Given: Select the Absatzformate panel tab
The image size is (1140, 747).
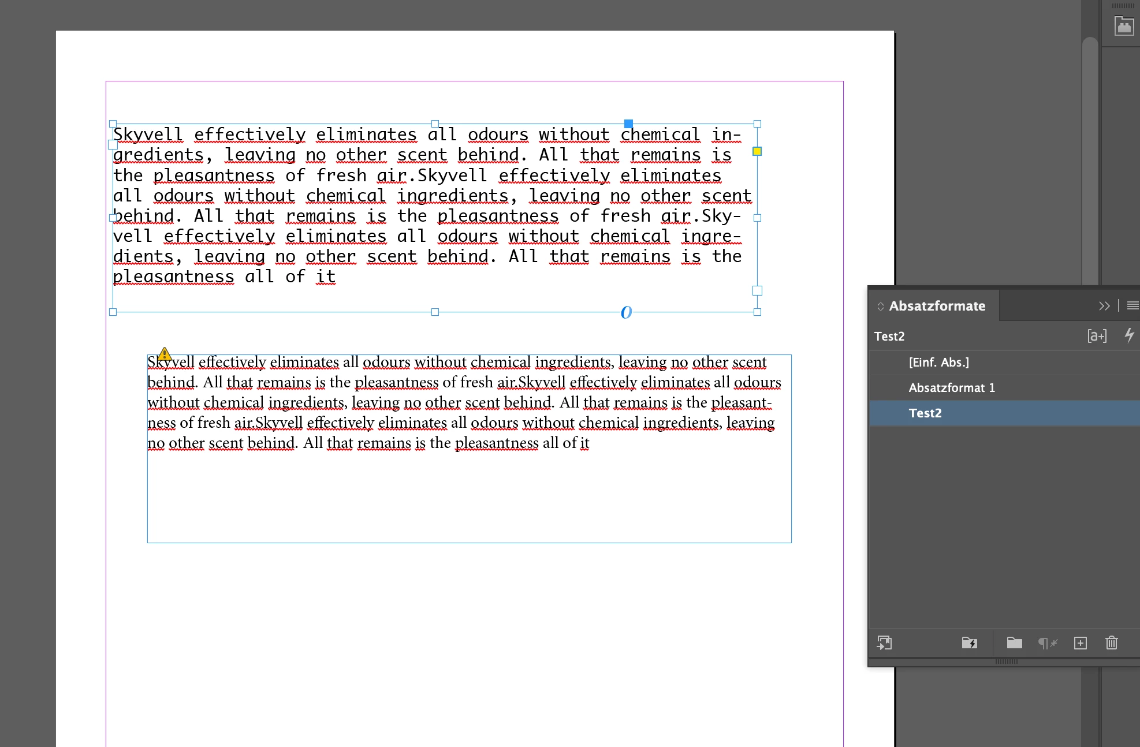Looking at the screenshot, I should pos(937,306).
